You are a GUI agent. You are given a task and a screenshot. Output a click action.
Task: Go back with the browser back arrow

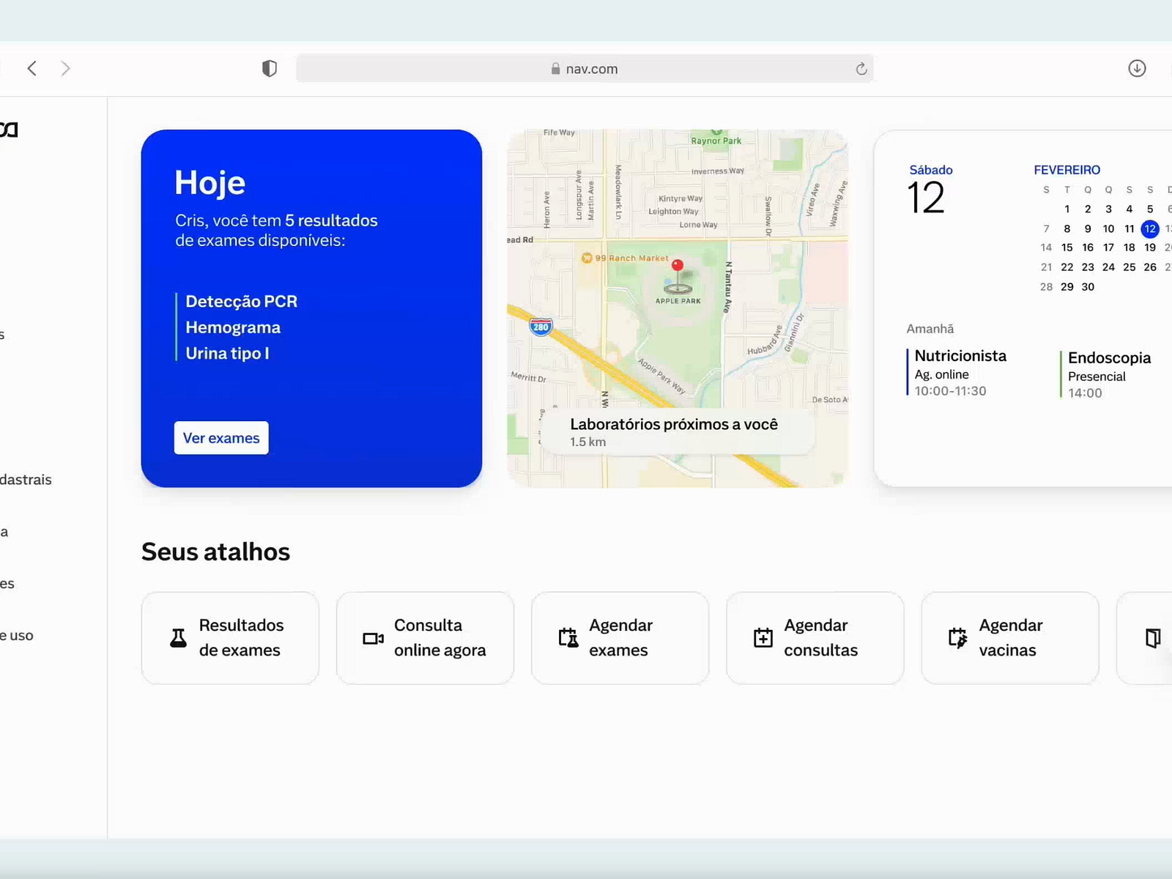(x=32, y=68)
